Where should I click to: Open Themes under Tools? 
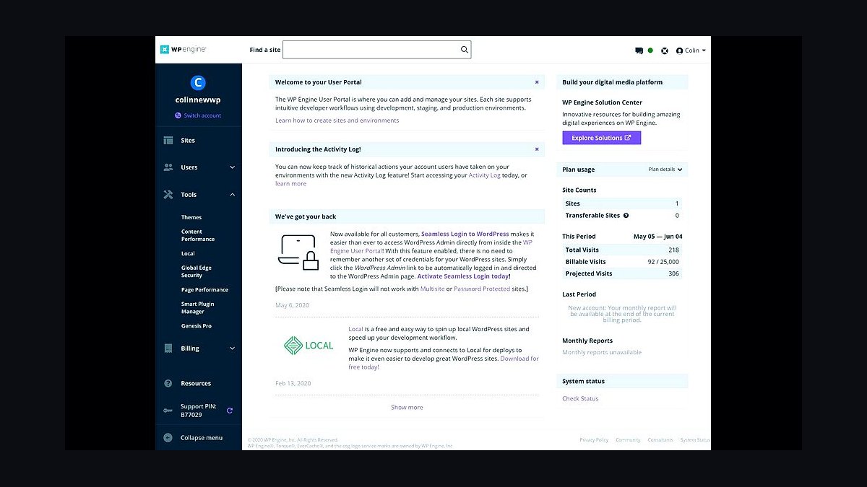191,217
